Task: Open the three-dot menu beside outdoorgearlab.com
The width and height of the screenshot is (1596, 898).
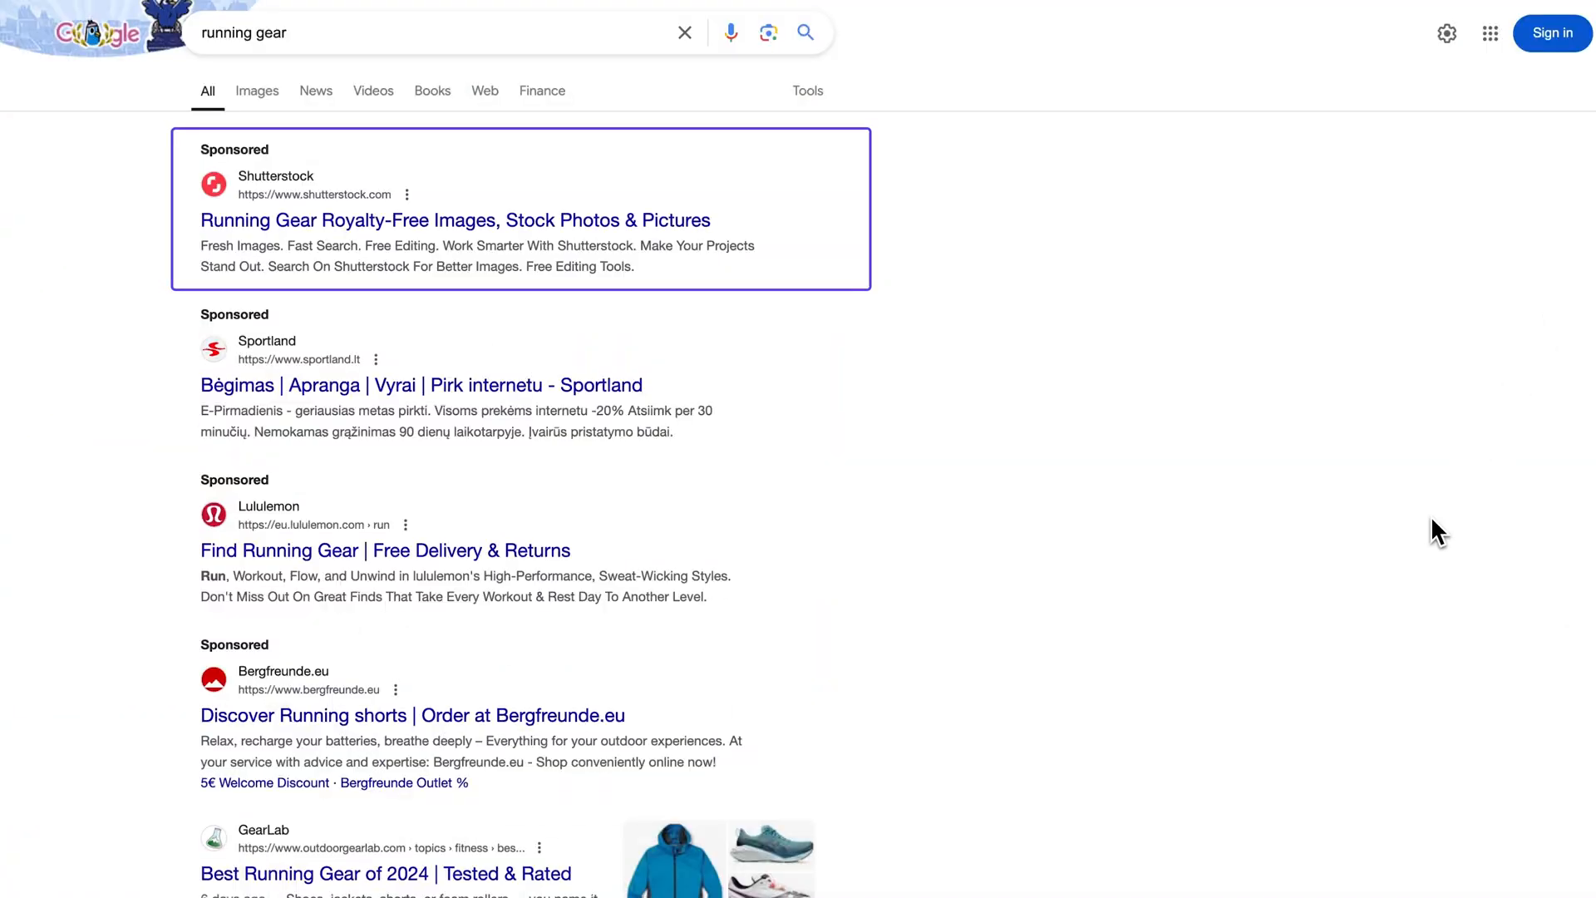Action: (x=539, y=848)
